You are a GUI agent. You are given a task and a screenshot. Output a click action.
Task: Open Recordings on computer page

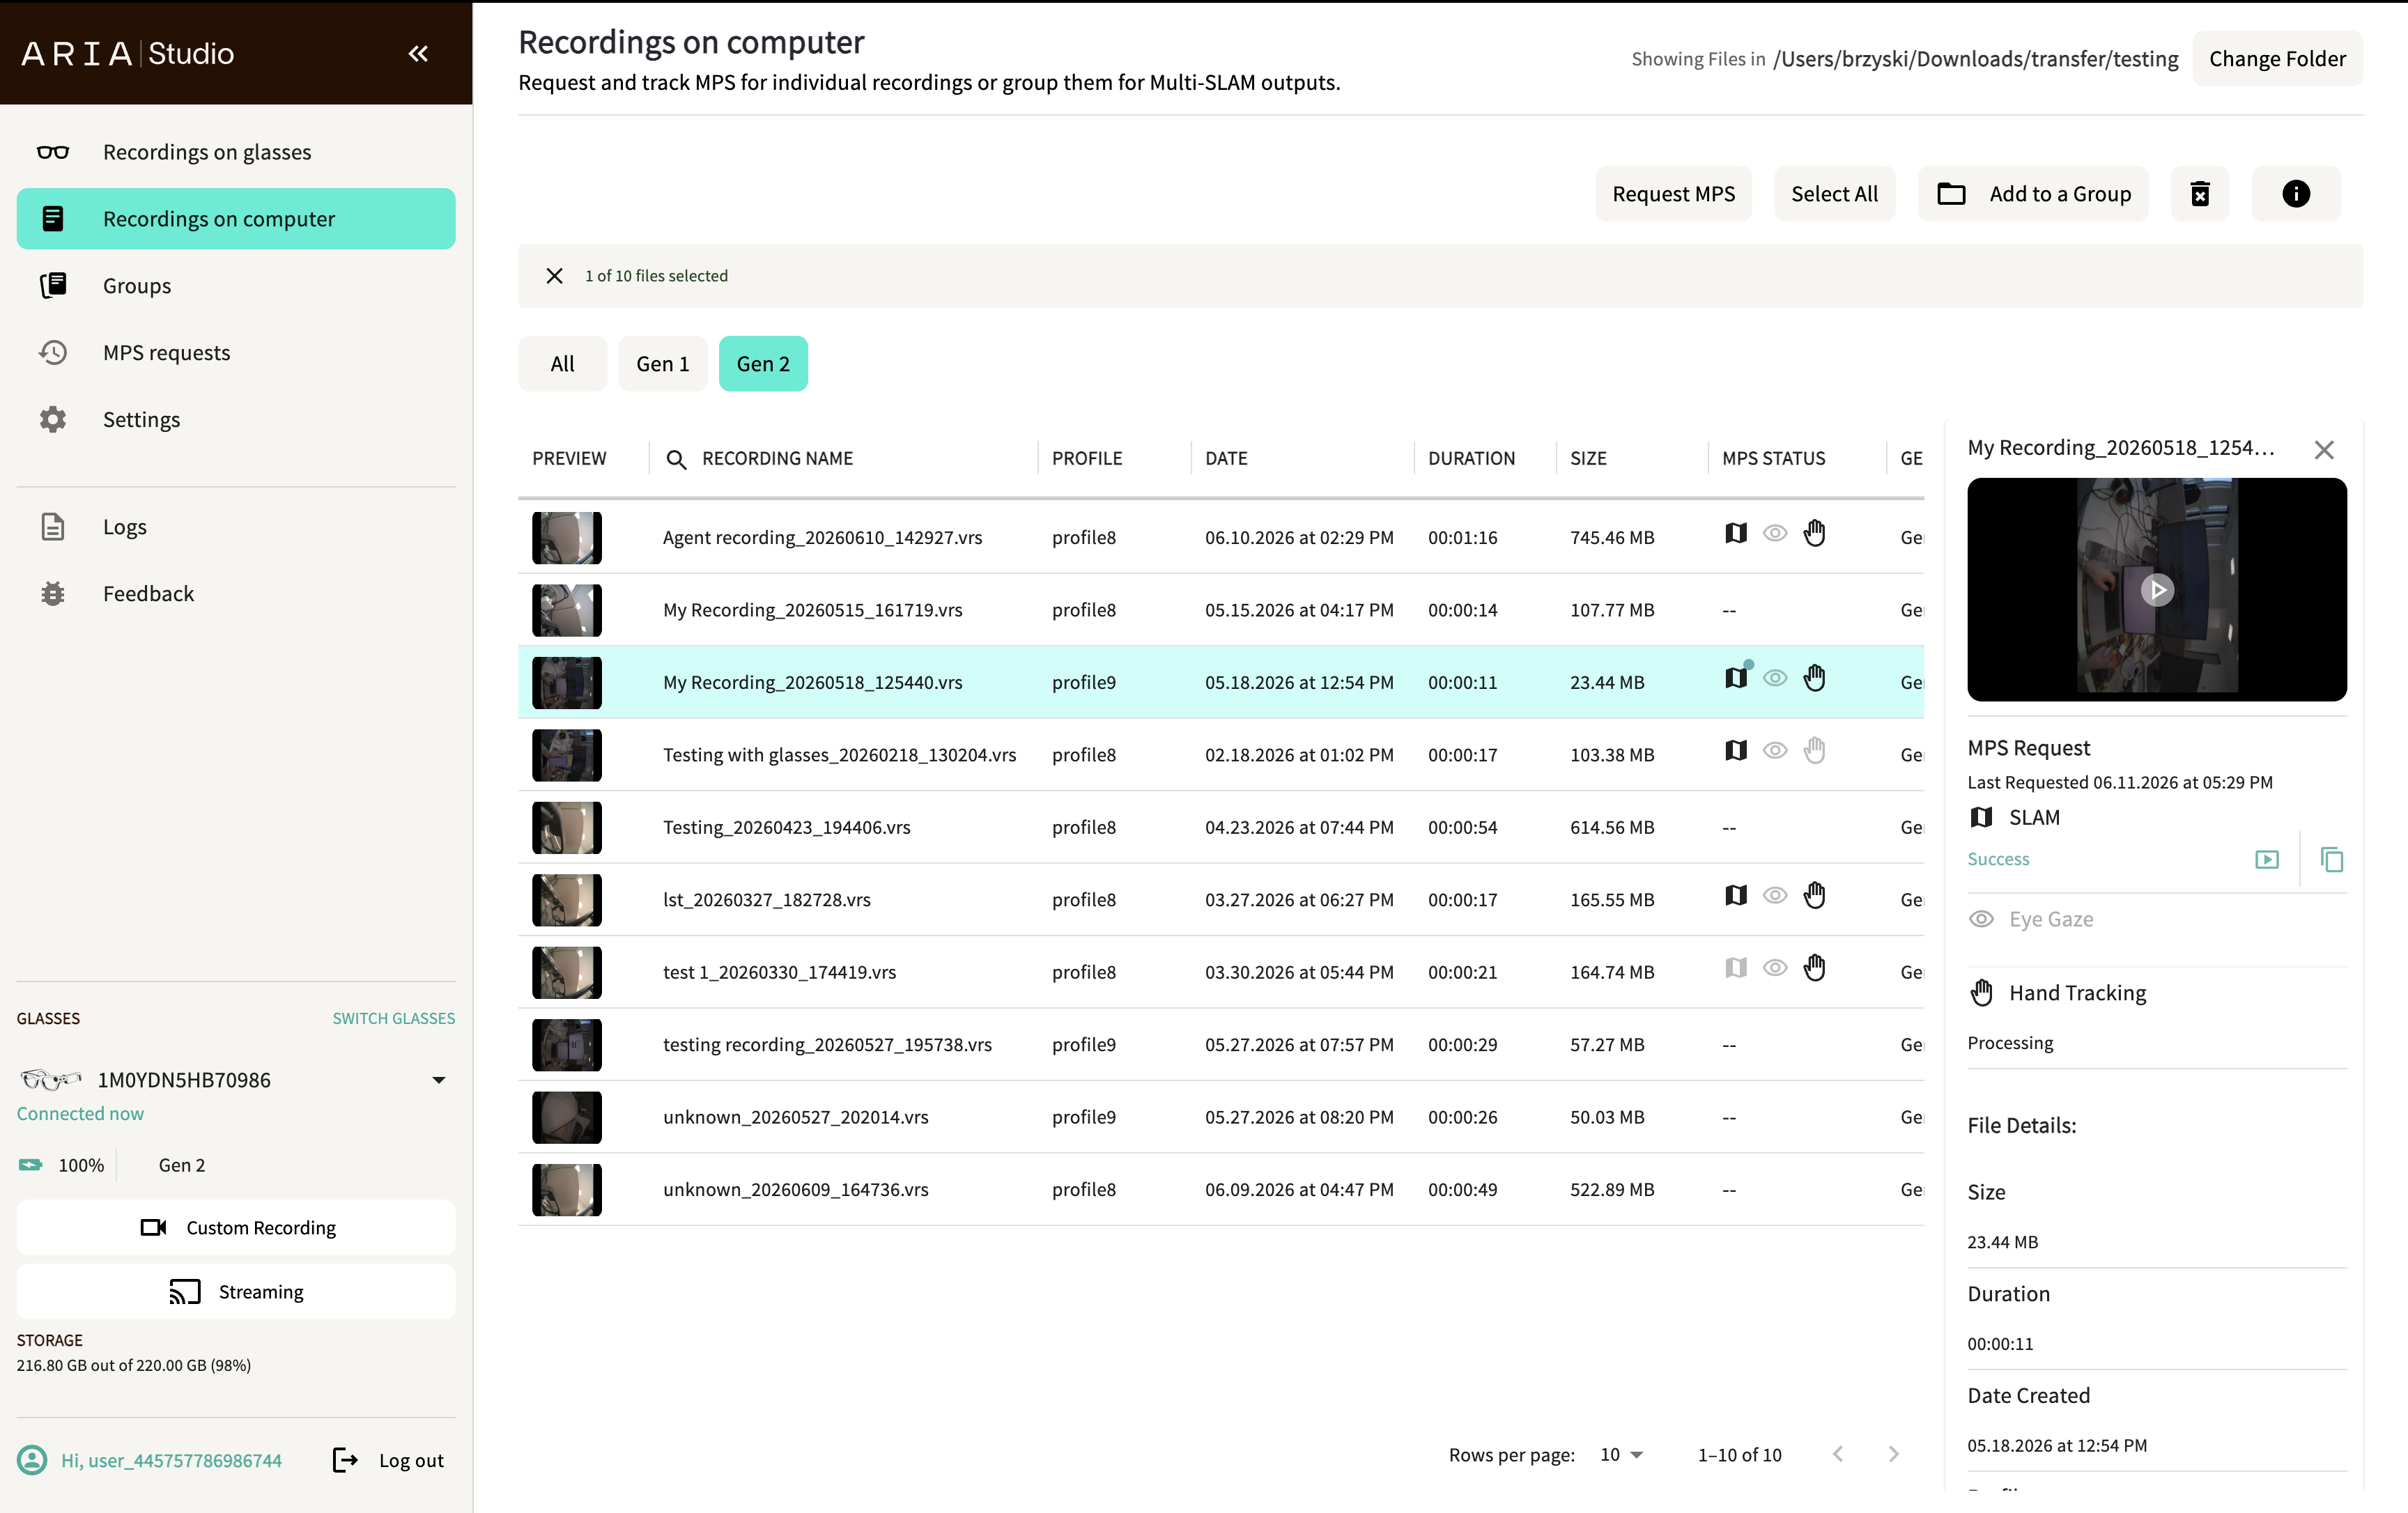(x=236, y=219)
